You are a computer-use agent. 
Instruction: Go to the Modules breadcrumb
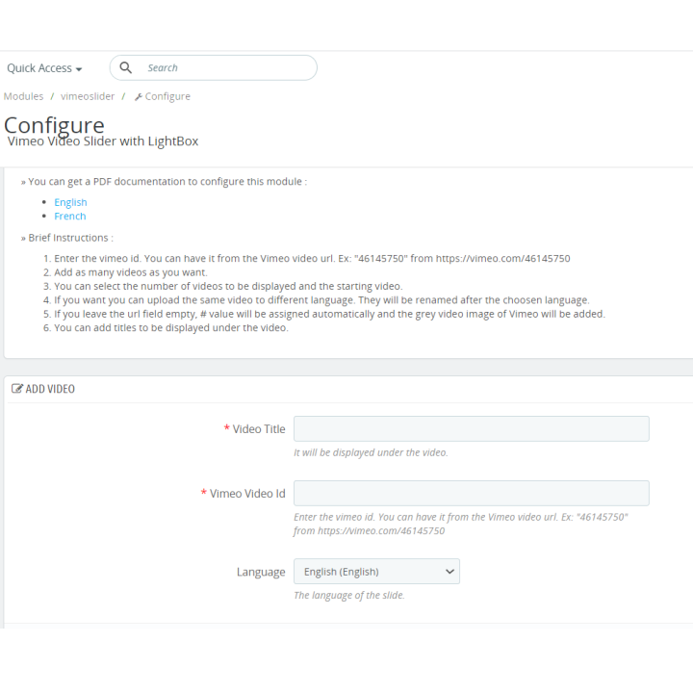click(x=23, y=96)
